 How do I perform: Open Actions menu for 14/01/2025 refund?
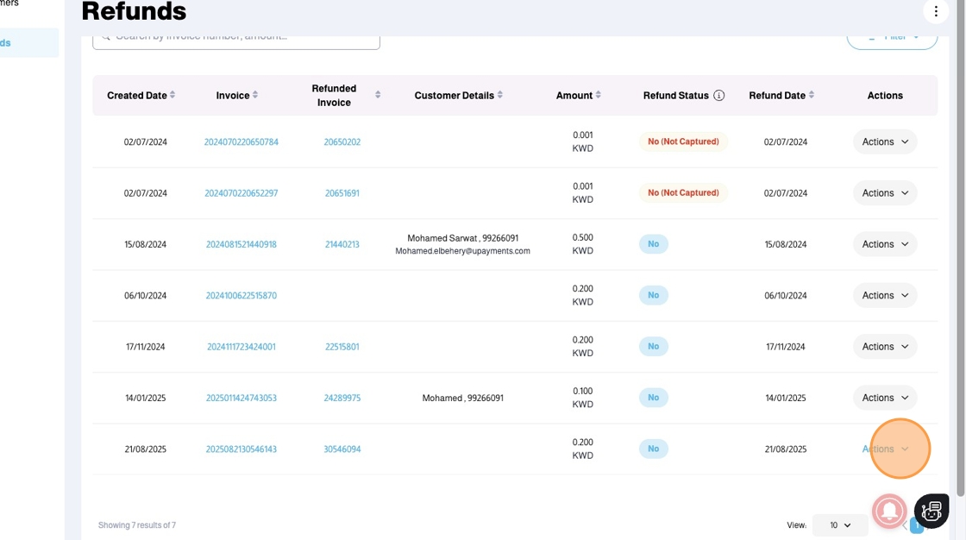885,398
